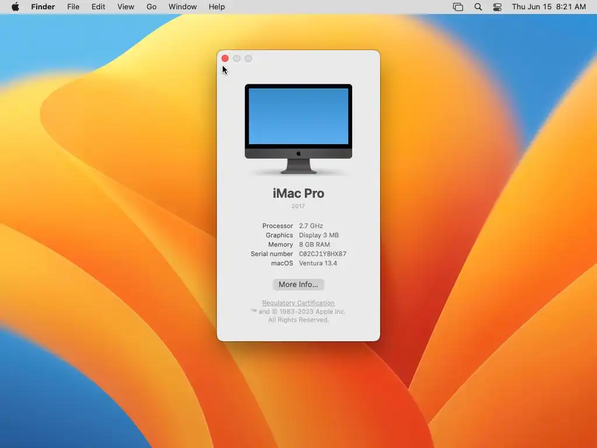Click the Graphics label

point(279,236)
